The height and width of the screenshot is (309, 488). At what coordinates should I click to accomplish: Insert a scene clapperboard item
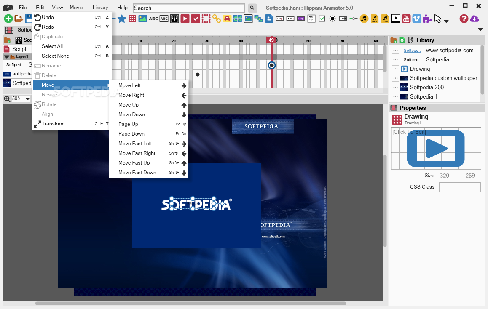click(x=174, y=19)
